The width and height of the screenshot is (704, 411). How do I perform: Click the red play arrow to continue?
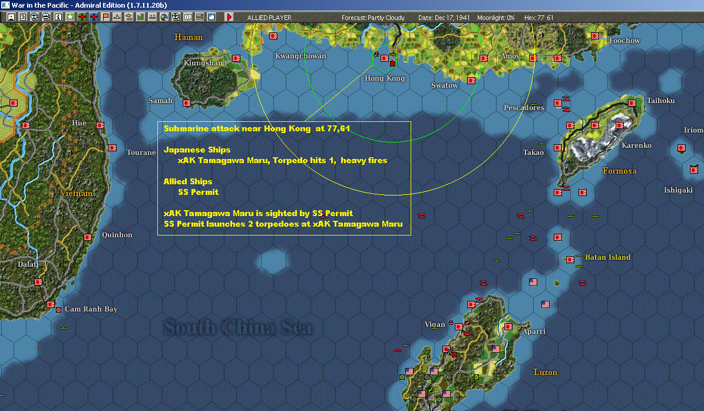tap(229, 17)
